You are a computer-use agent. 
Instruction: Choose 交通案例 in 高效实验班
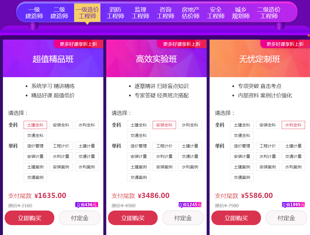click(139, 177)
